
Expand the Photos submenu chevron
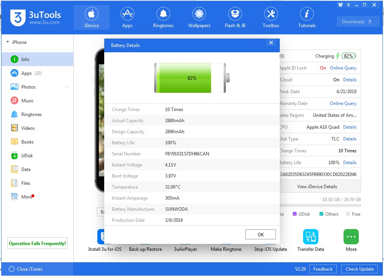67,87
